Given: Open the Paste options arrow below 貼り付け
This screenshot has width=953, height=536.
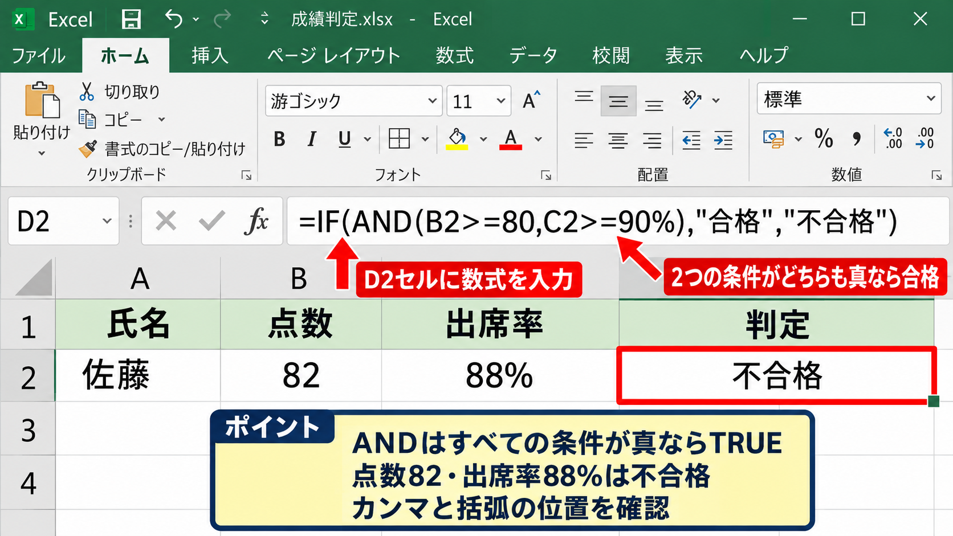Looking at the screenshot, I should [42, 153].
